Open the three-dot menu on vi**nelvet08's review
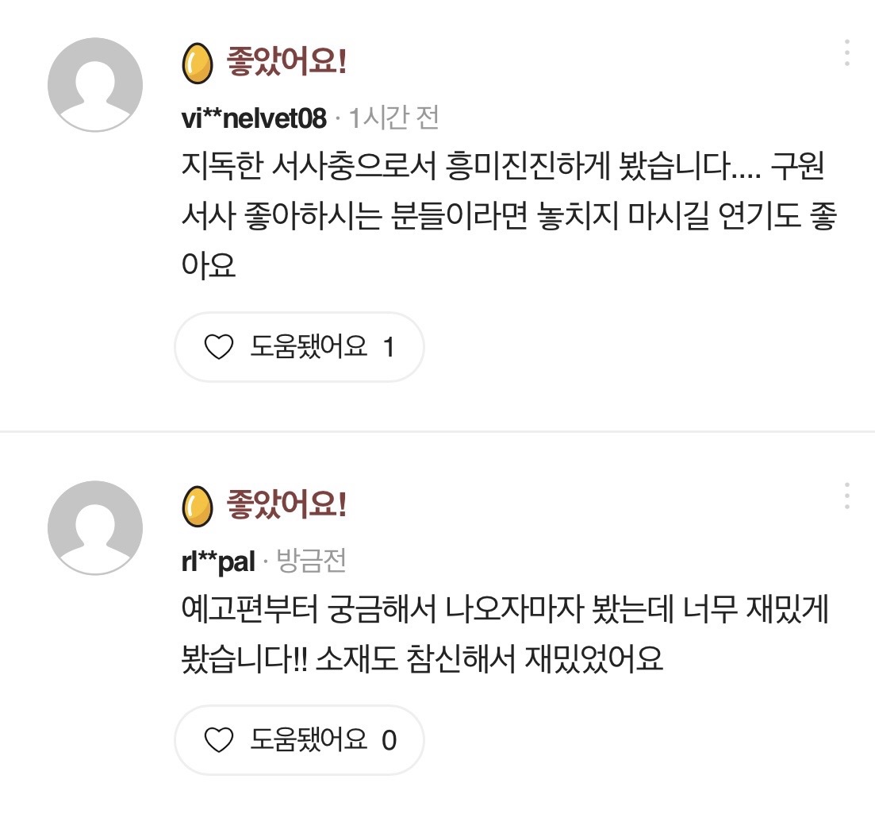 [846, 52]
